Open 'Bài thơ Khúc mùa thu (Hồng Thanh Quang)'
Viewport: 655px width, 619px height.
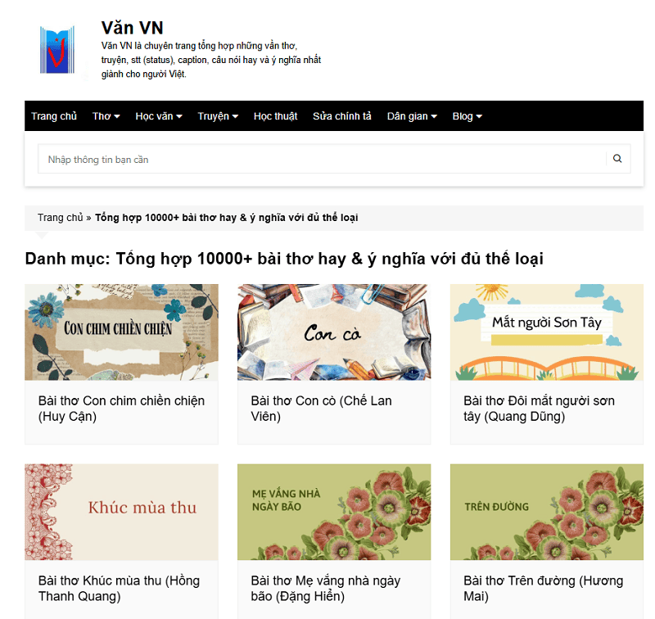tap(119, 588)
